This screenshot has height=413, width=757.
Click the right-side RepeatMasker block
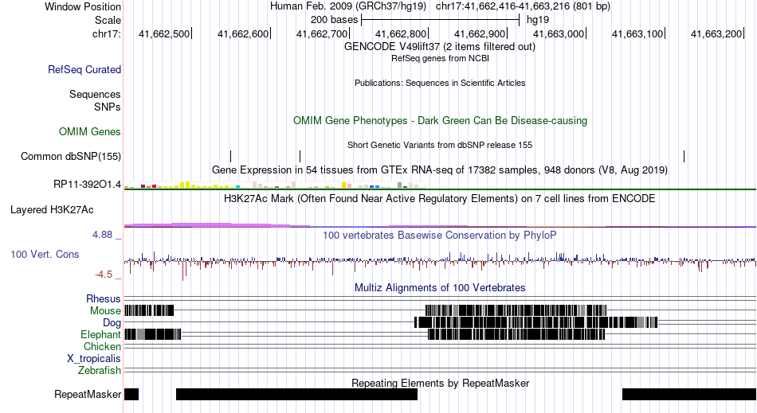pos(689,394)
